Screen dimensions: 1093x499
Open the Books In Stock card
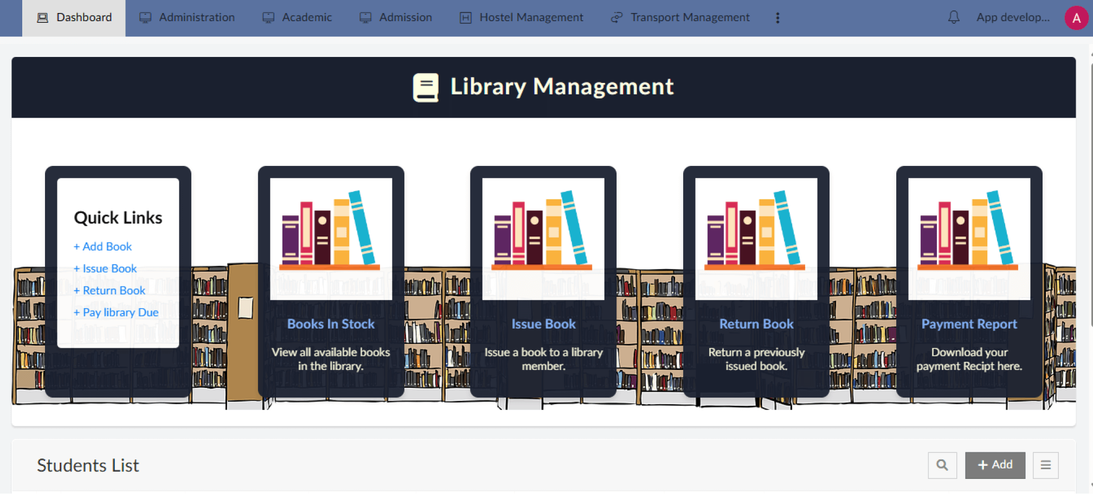coord(331,324)
